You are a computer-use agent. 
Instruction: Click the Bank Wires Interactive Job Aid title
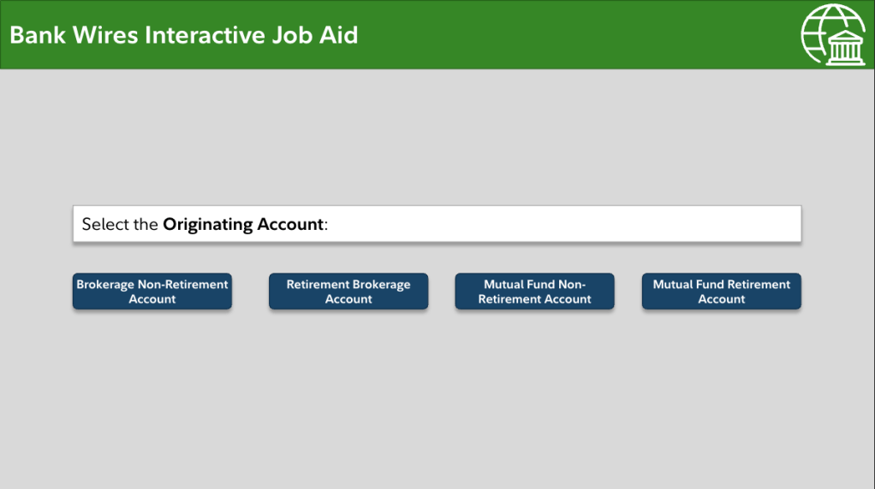pos(184,35)
